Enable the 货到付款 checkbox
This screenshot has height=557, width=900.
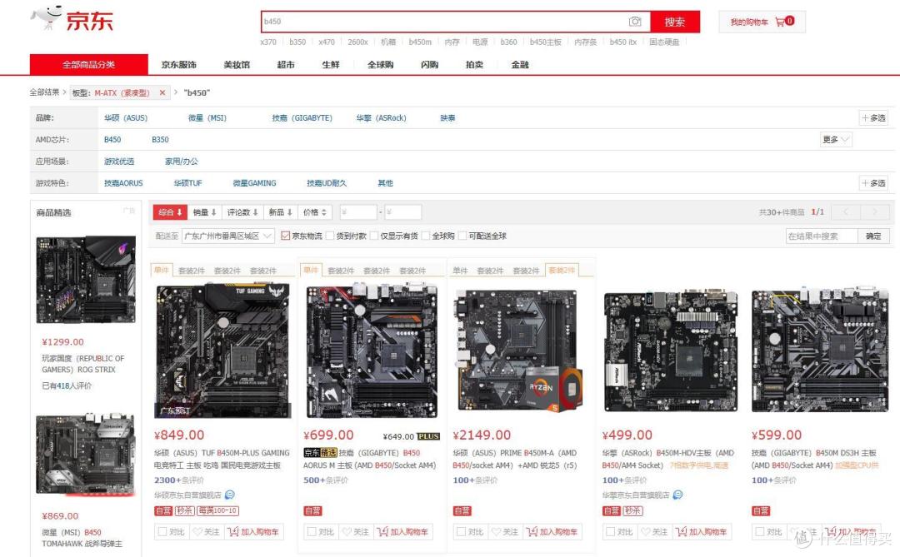[329, 236]
